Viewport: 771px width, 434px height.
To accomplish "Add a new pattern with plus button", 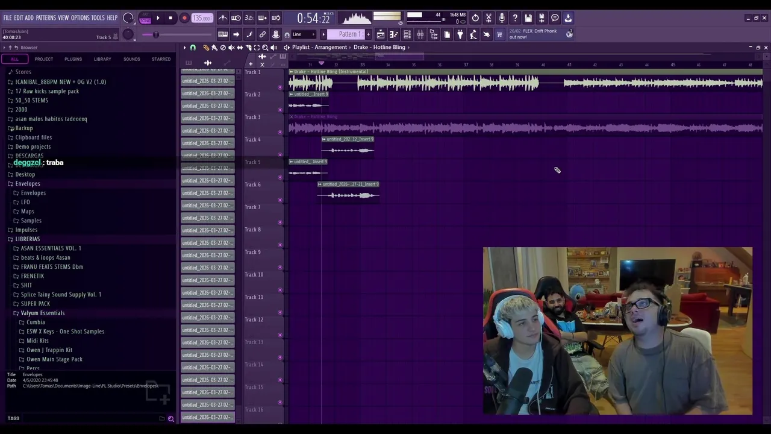I will click(369, 34).
